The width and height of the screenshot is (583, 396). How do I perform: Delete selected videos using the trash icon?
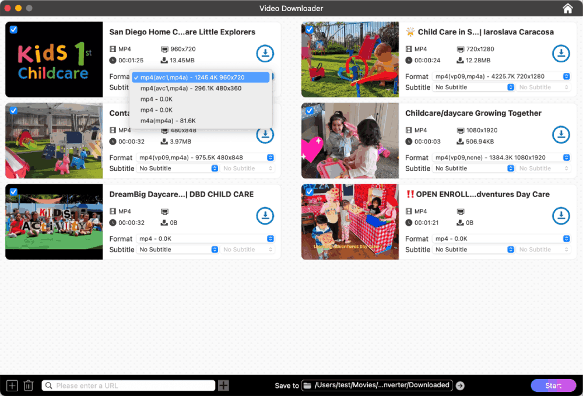[28, 385]
